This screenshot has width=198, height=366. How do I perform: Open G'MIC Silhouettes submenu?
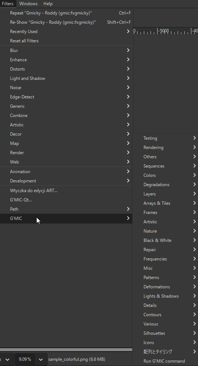[165, 333]
